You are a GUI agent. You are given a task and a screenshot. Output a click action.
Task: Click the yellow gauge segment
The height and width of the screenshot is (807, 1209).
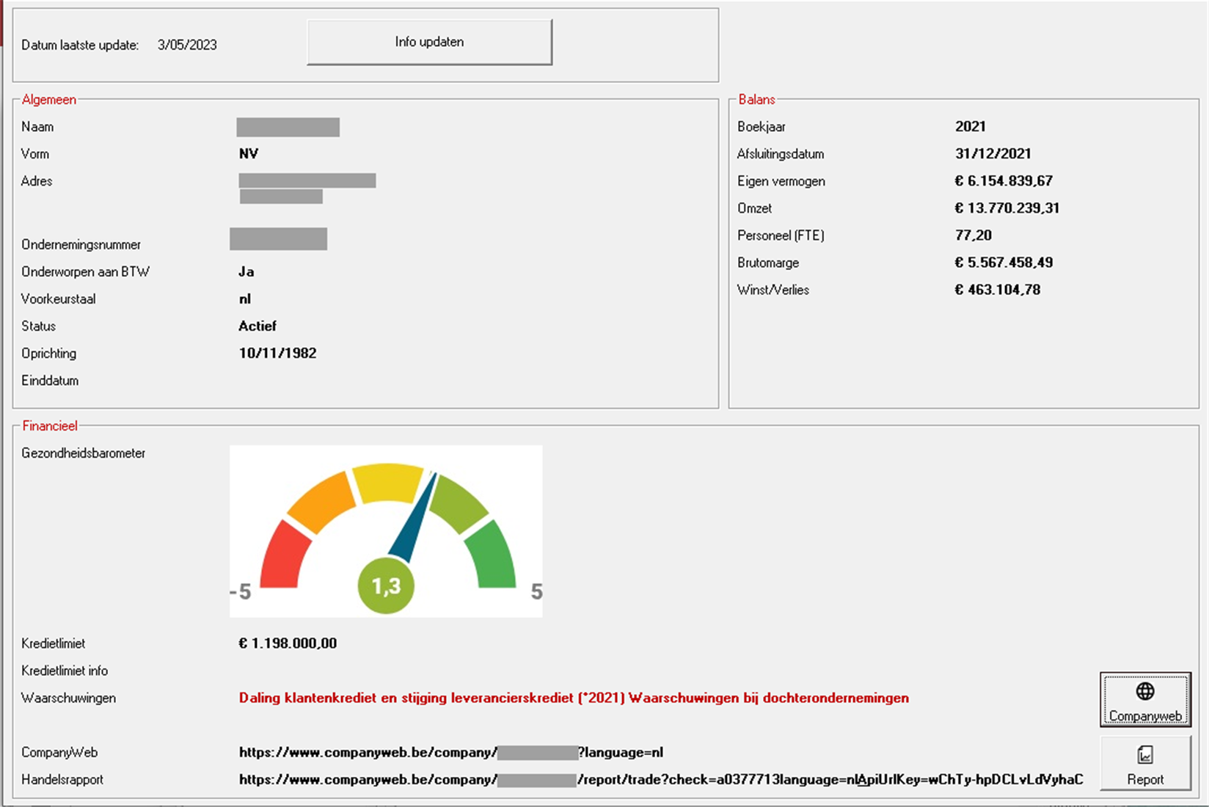tap(387, 482)
